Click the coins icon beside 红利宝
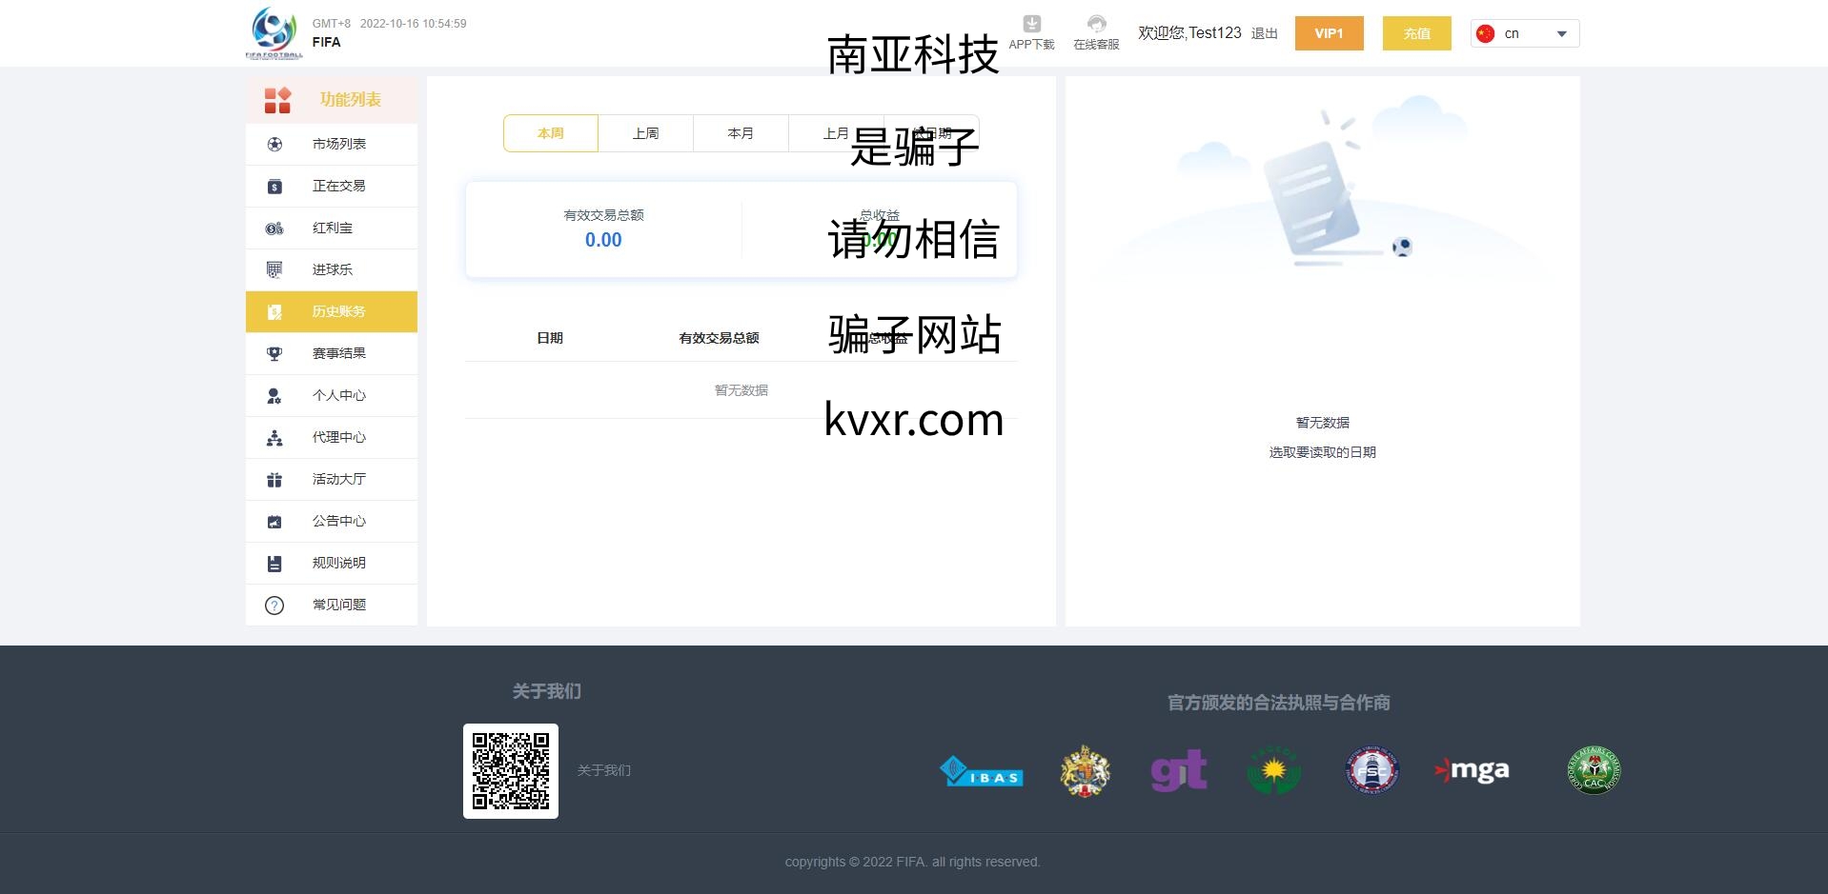Screen dimensions: 1828x894 point(274,228)
